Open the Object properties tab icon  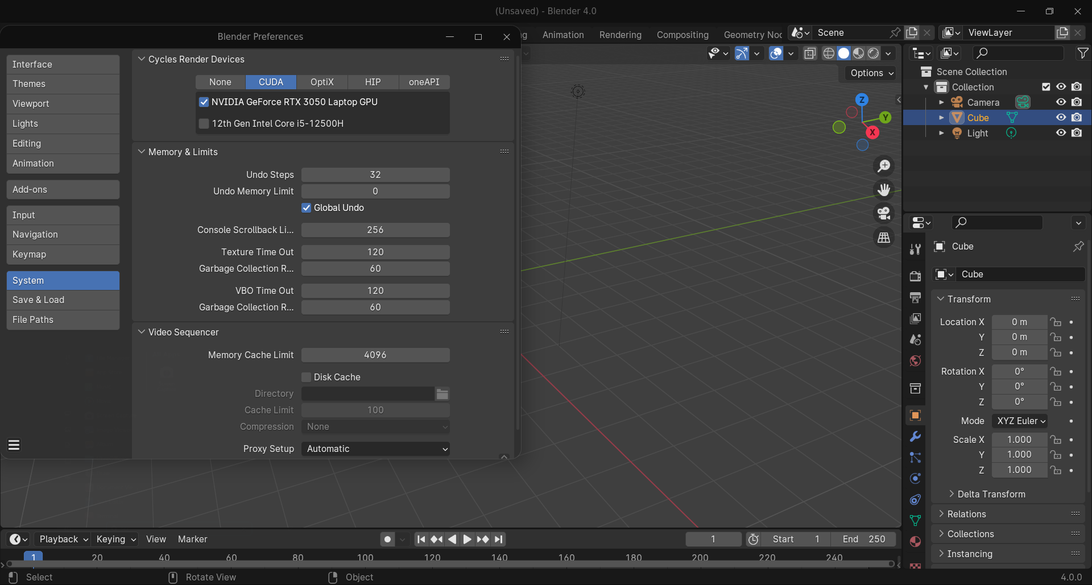pyautogui.click(x=915, y=415)
